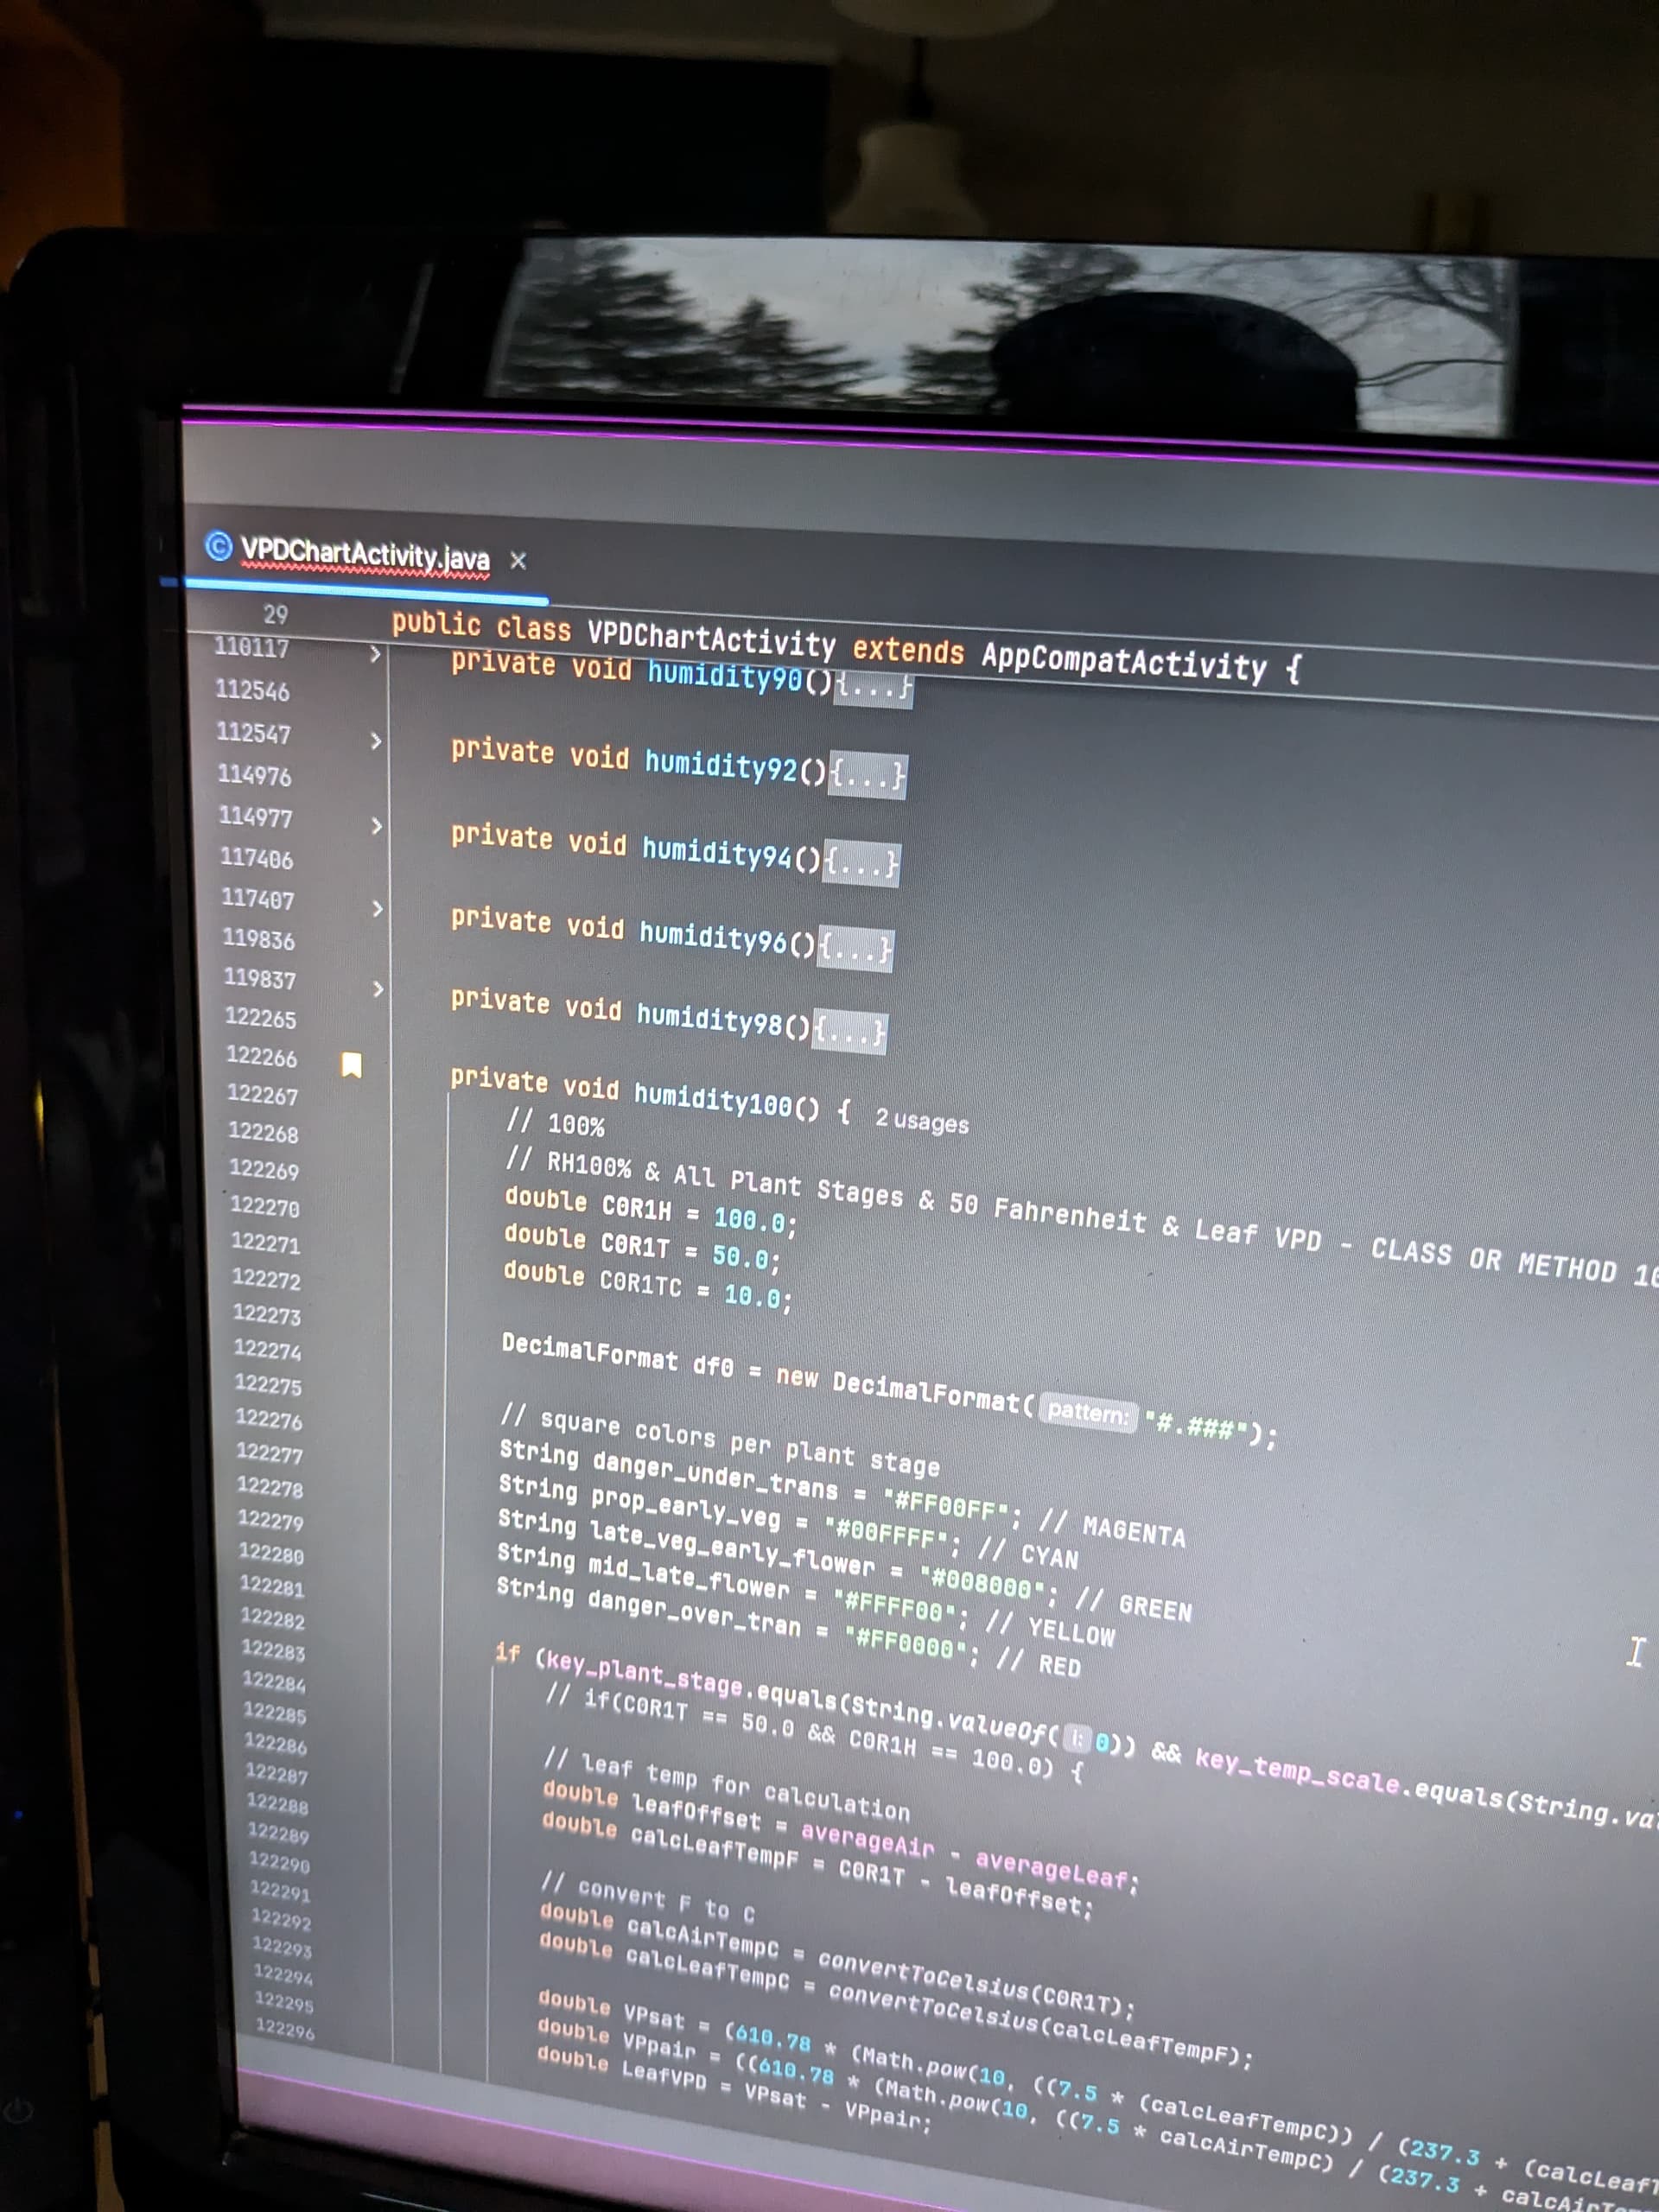Expand humidity96() with the gutter arrow

click(x=378, y=909)
